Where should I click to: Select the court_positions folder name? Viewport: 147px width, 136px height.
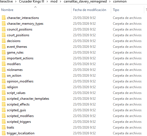pos(18,35)
